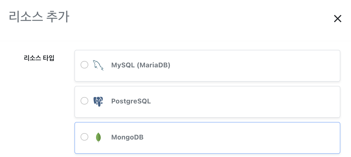This screenshot has width=351, height=157.
Task: Select the PostgreSQL radio button
Action: pyautogui.click(x=84, y=101)
